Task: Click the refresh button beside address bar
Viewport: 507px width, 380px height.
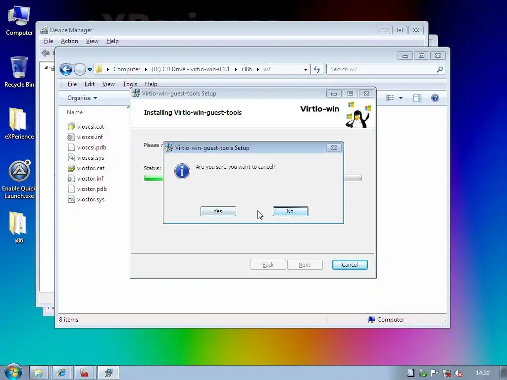Action: (x=316, y=69)
